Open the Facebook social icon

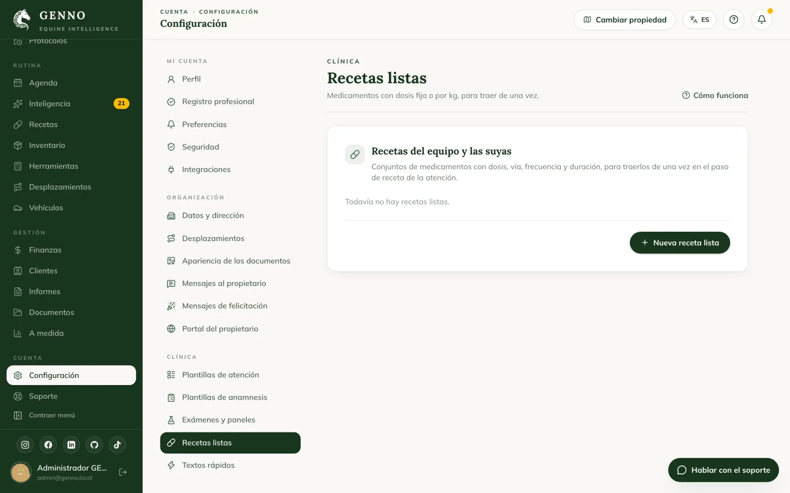click(x=48, y=445)
